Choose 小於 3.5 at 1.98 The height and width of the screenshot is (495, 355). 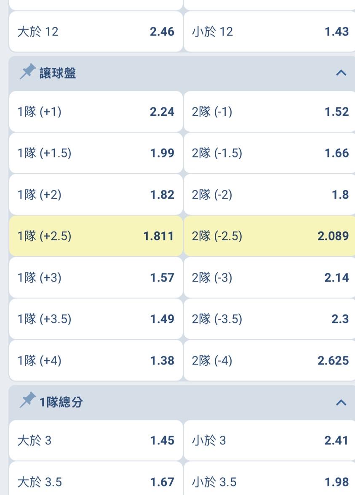270,482
